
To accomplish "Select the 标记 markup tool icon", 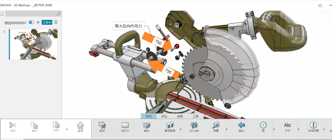I will click(x=102, y=125).
